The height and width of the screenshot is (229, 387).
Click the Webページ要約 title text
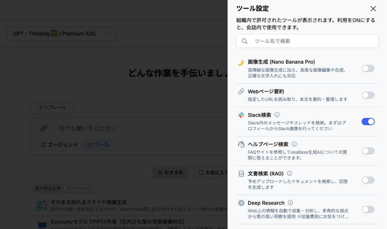click(266, 92)
